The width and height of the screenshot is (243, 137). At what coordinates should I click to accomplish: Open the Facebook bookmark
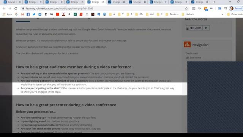point(28,14)
